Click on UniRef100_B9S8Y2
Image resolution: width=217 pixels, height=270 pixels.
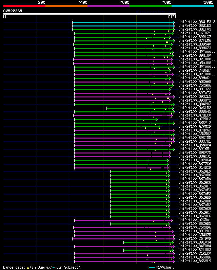click(195, 101)
